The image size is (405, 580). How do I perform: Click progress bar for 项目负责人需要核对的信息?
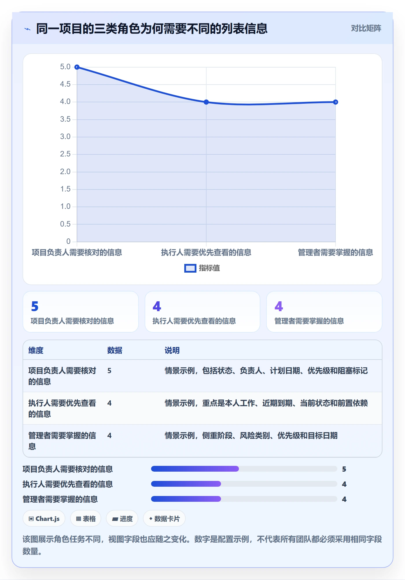(244, 469)
